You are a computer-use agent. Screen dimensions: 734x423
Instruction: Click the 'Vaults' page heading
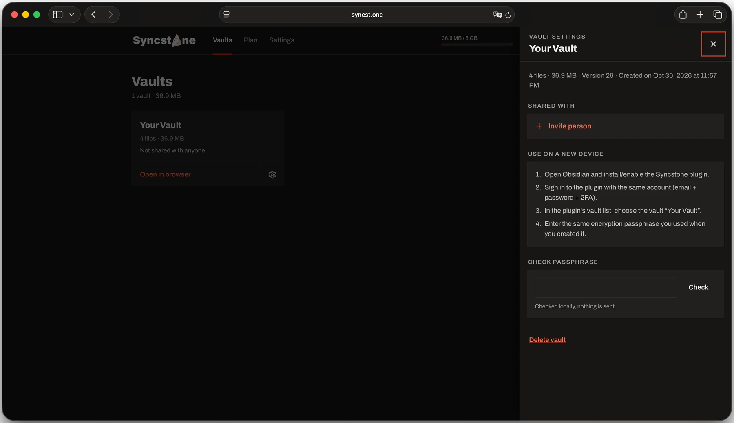point(152,81)
